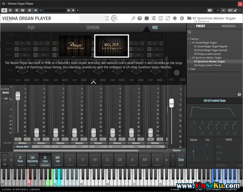
Task: Click the preset folder icon
Action: point(189,19)
